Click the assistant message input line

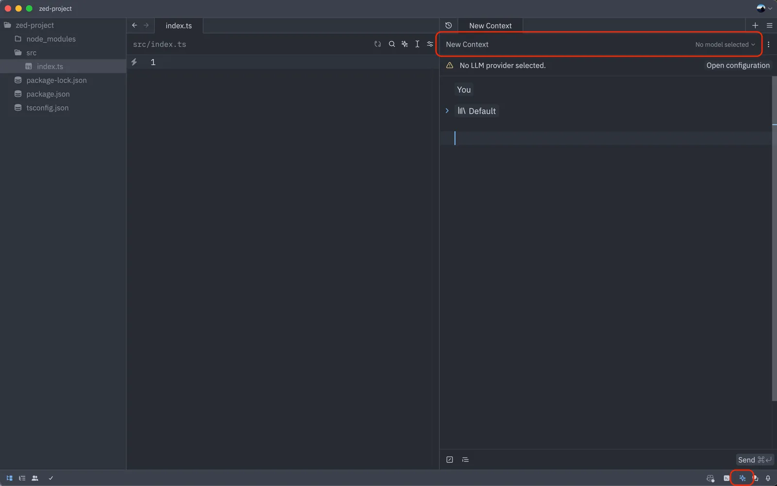point(606,138)
